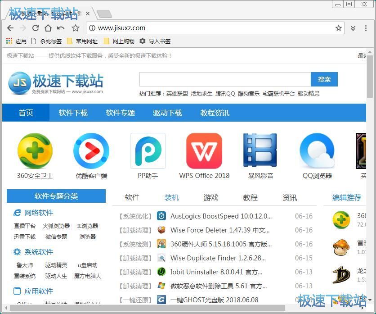
Task: Click the 暴风影音 film icon
Action: click(260, 150)
